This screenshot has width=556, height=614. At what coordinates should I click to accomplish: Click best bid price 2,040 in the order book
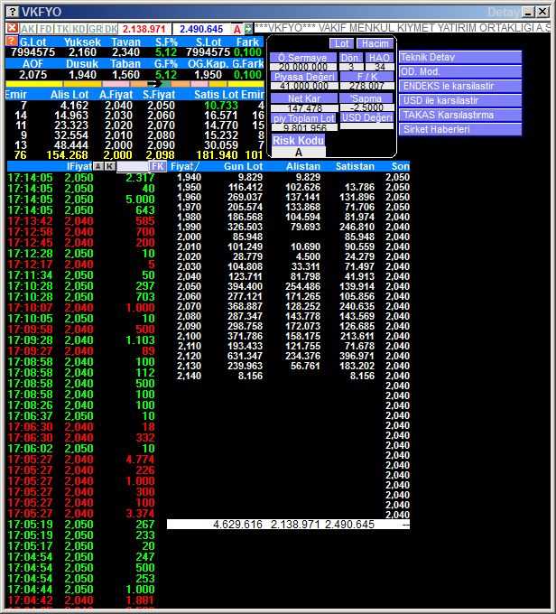click(118, 106)
